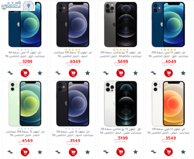Open the green iPhone 12 256GB title link
The height and width of the screenshot is (159, 194).
pyautogui.click(x=25, y=133)
